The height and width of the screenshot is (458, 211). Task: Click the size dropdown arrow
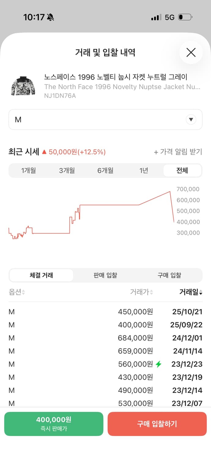pyautogui.click(x=191, y=119)
